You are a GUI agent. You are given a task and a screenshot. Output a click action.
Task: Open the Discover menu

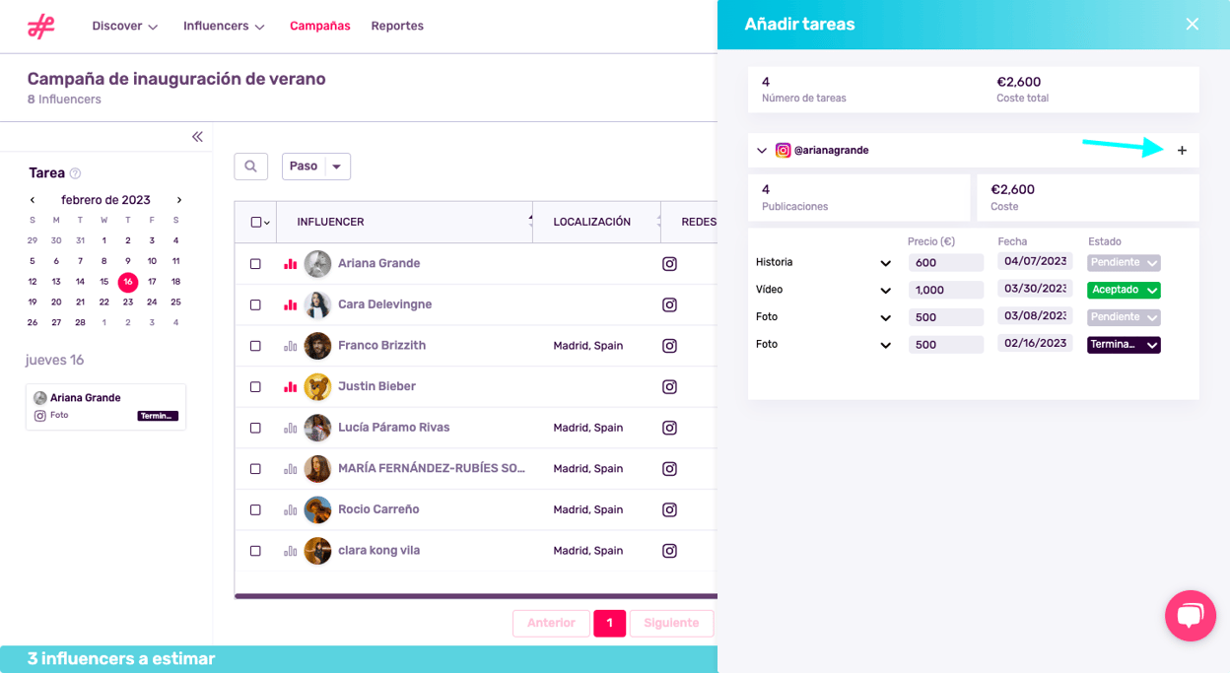[x=124, y=27]
